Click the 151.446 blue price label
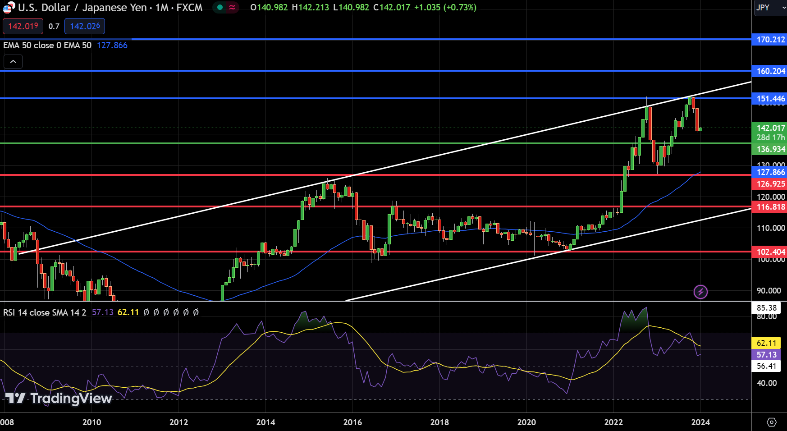787x431 pixels. point(769,99)
